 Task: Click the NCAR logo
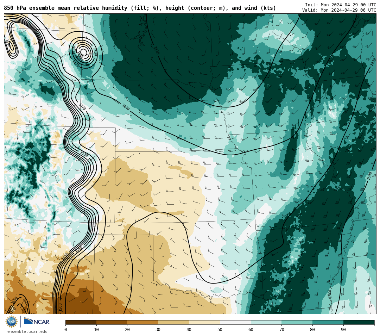click(37, 322)
